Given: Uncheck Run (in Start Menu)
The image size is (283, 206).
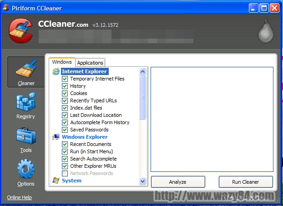Looking at the screenshot, I should pyautogui.click(x=65, y=151).
